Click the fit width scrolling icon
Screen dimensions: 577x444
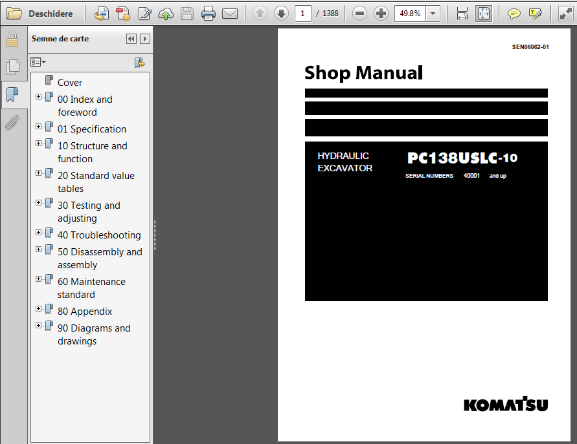click(x=462, y=14)
